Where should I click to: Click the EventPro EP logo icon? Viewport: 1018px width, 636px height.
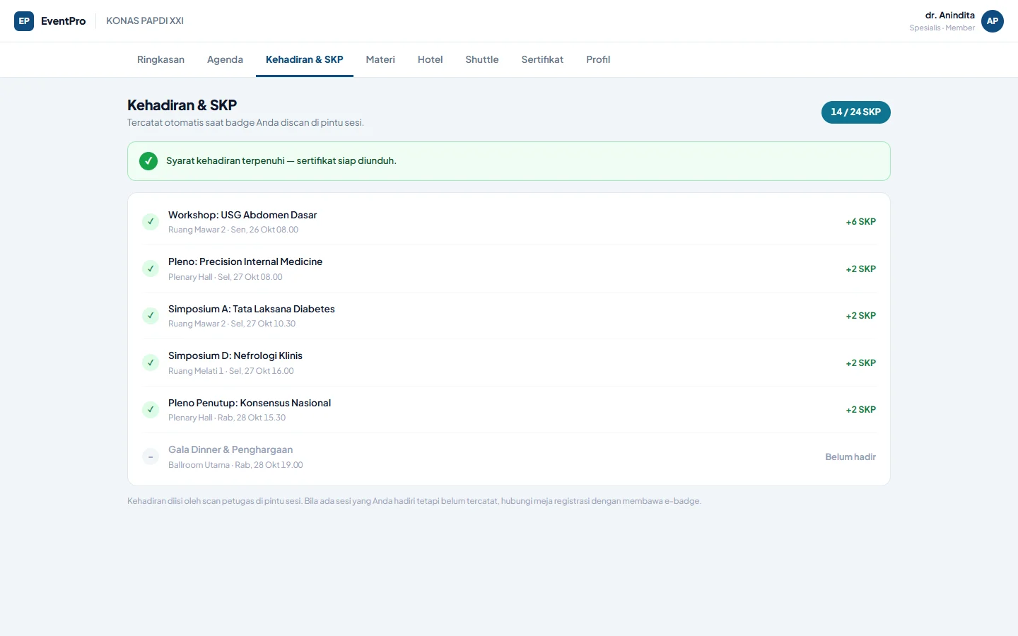coord(24,21)
